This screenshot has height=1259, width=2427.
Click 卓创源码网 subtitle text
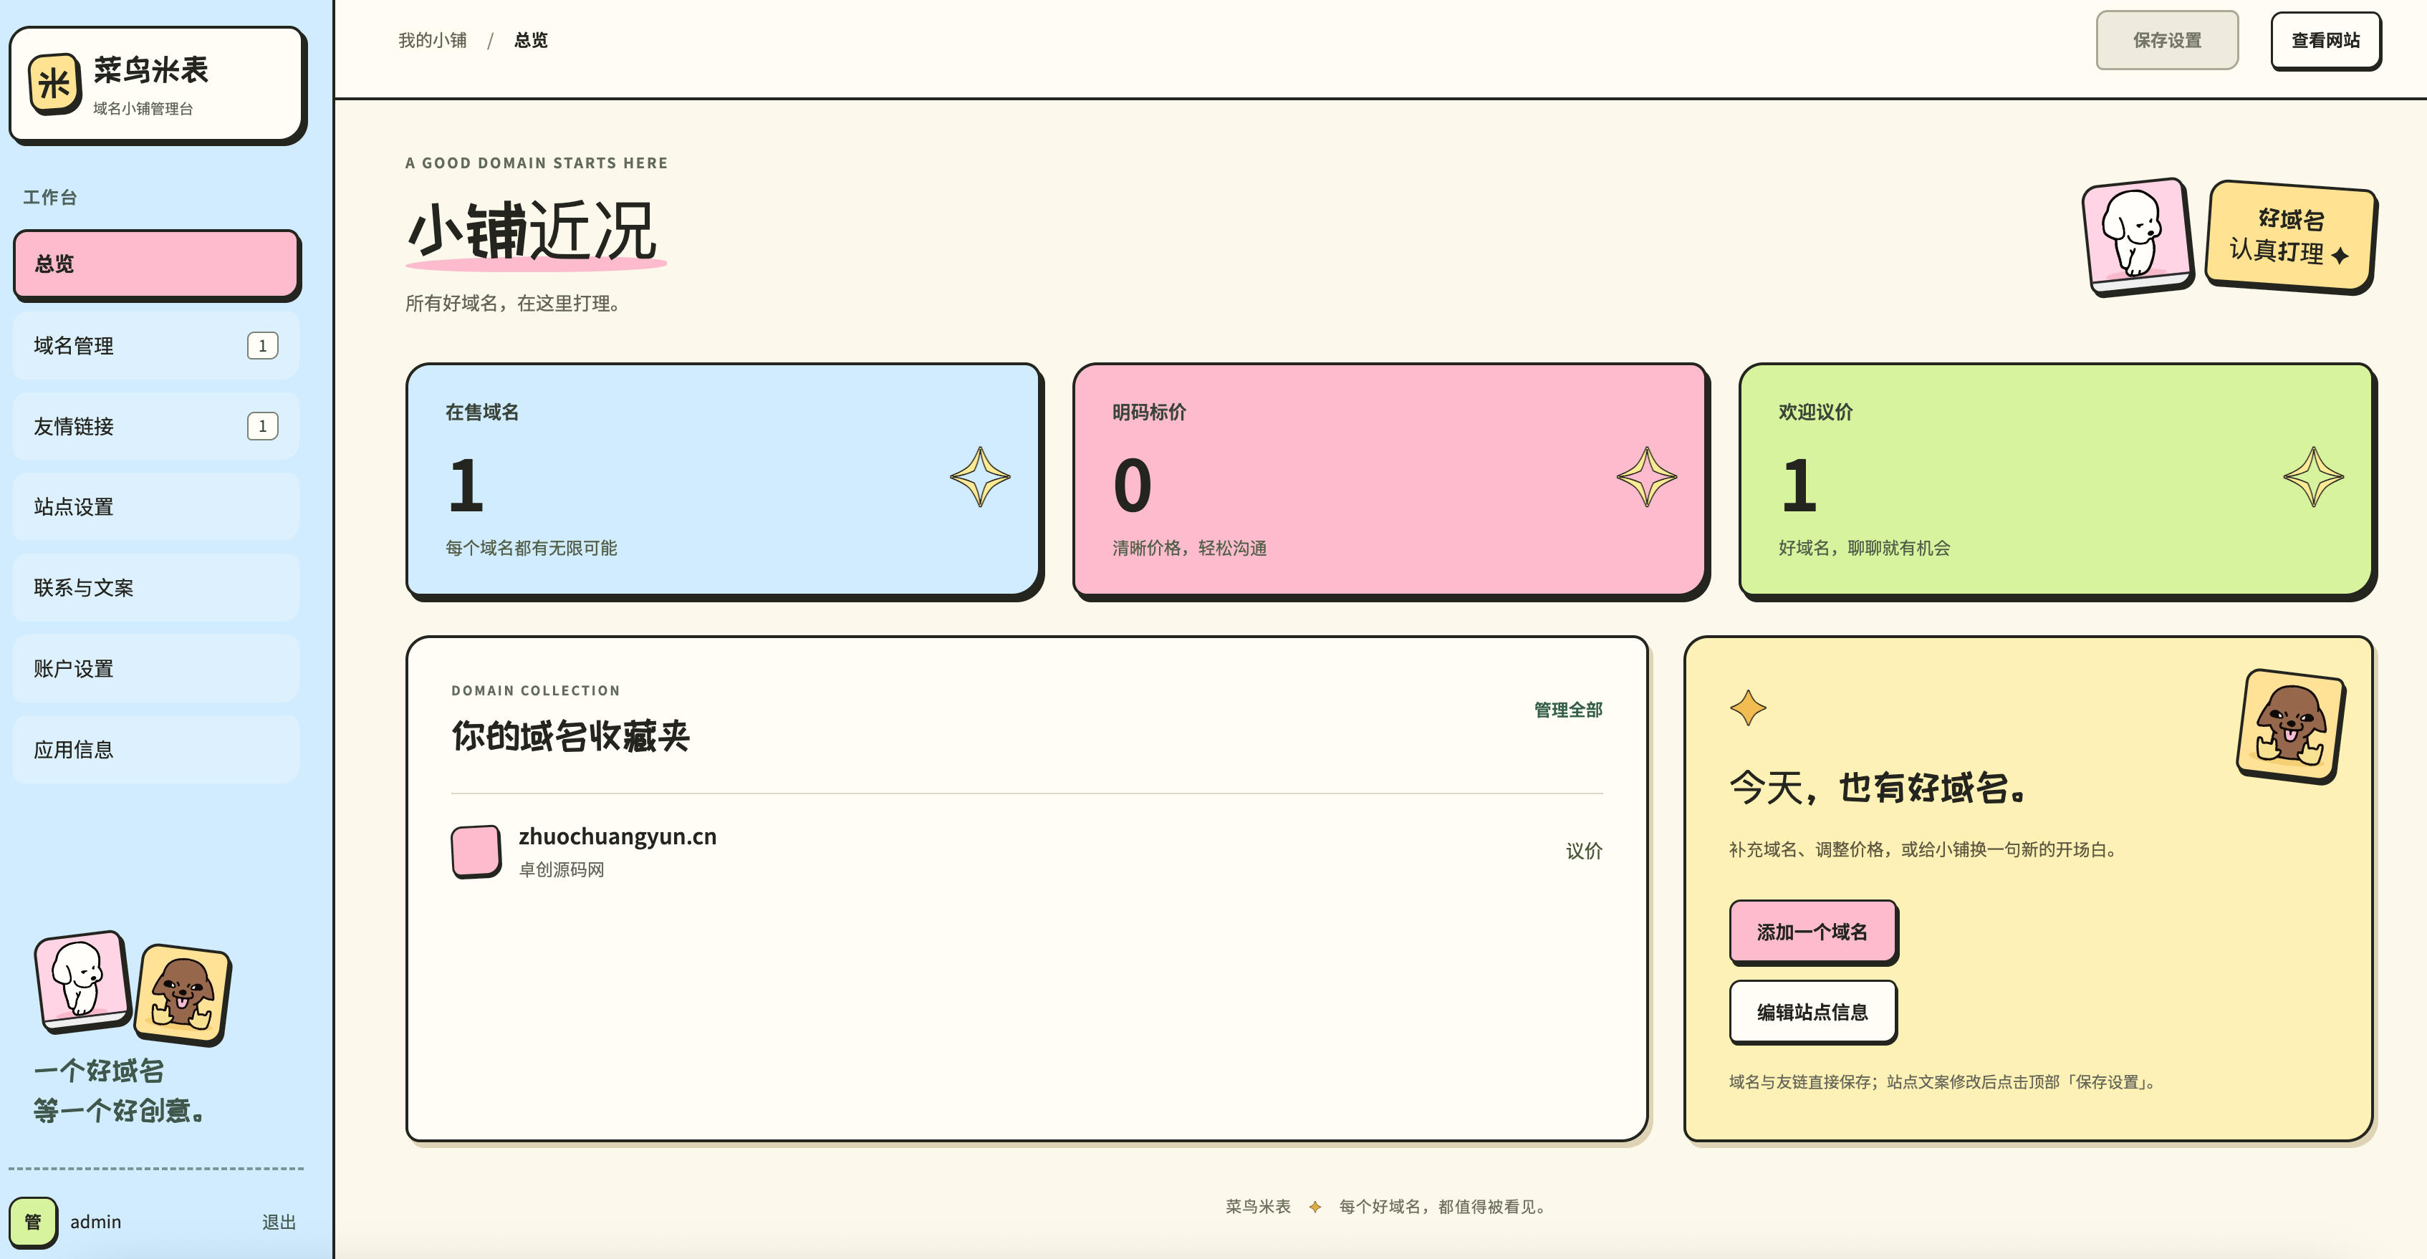click(562, 869)
